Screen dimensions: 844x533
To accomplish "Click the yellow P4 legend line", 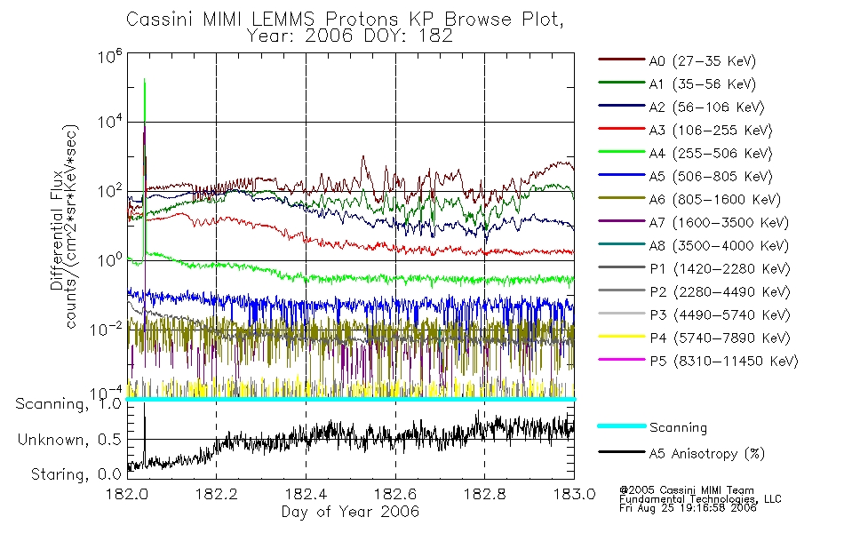I will coord(621,337).
